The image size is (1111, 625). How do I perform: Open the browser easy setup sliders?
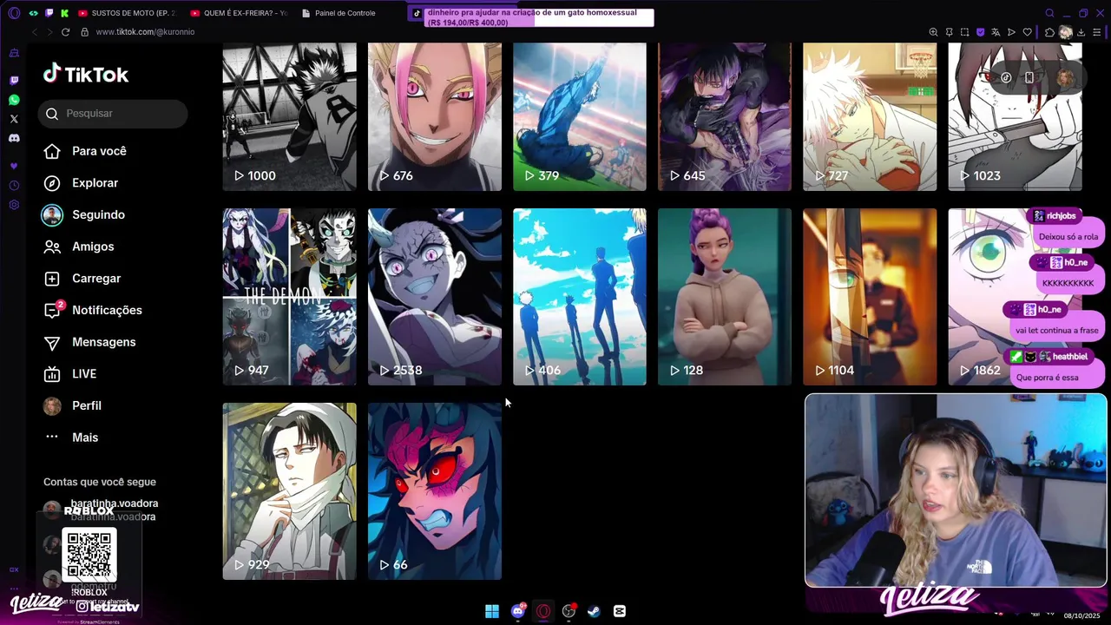1096,32
